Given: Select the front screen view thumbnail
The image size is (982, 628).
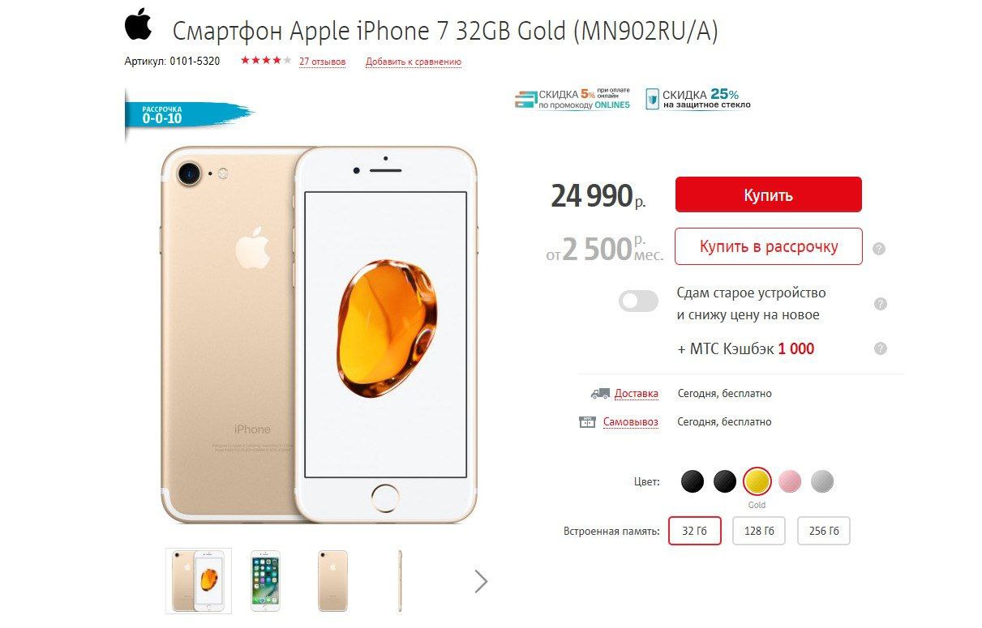Looking at the screenshot, I should pos(265,580).
